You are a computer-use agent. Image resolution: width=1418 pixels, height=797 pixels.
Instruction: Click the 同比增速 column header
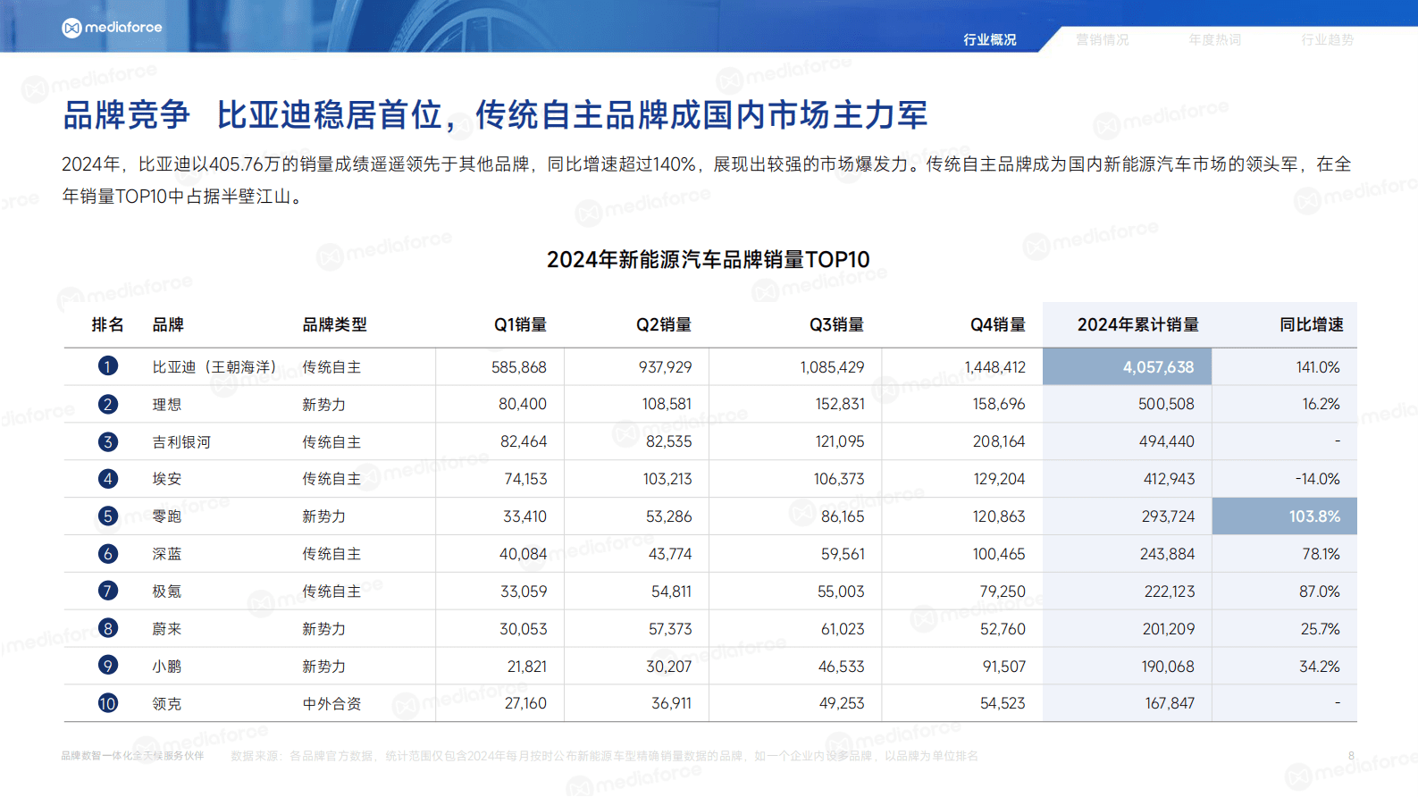(x=1311, y=324)
